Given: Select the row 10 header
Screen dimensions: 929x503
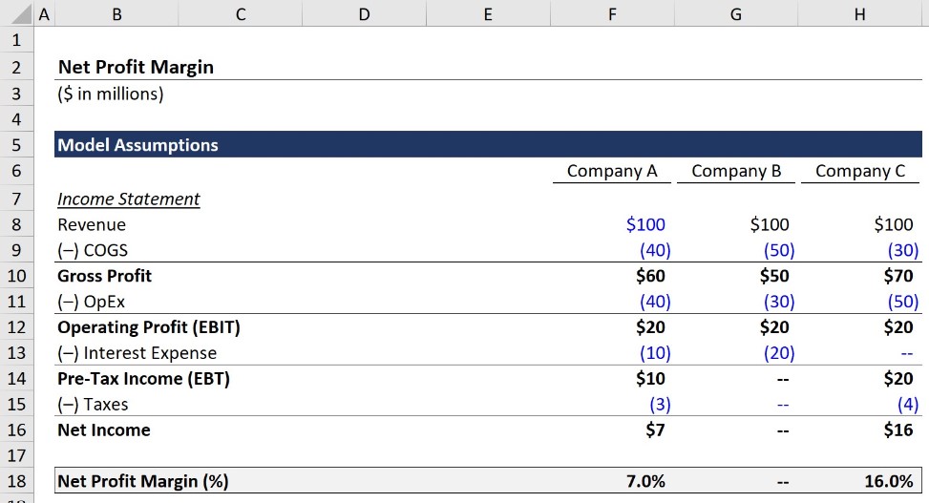Looking at the screenshot, I should [17, 276].
